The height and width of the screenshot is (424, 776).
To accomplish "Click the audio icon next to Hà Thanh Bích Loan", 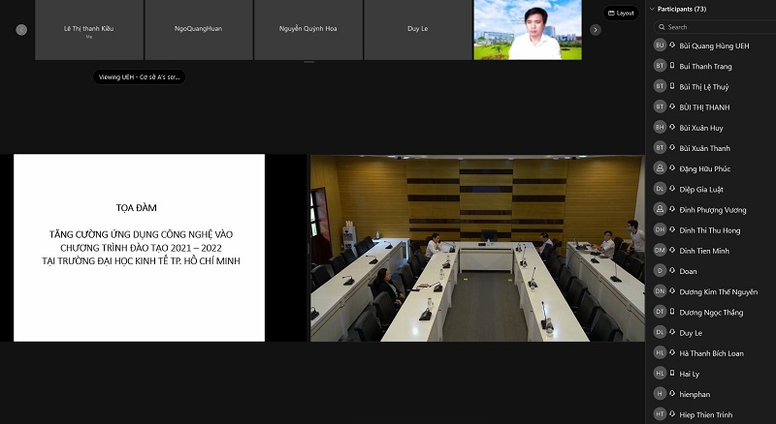I will 672,352.
